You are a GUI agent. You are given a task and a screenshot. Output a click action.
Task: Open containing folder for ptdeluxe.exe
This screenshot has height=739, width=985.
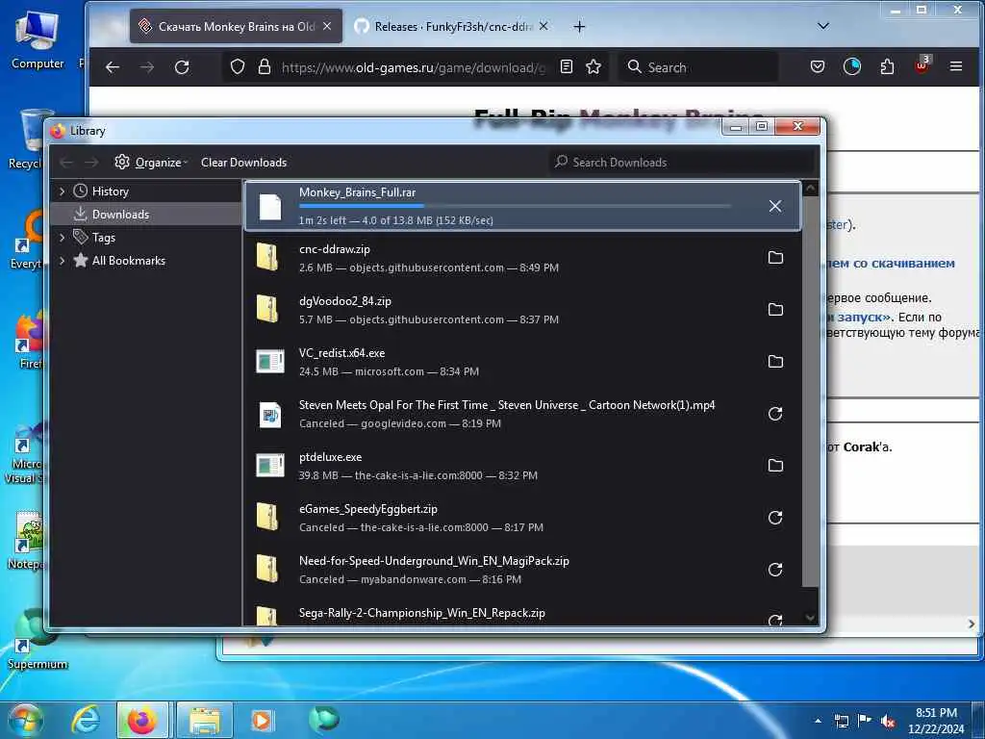[775, 466]
